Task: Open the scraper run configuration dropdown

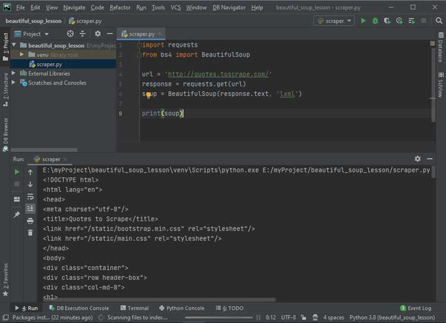Action: tap(334, 21)
